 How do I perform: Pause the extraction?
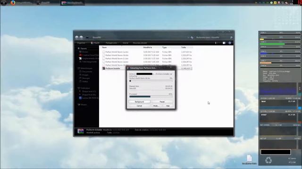(162, 102)
